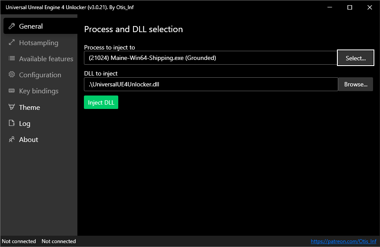Click the Theme paint icon
Screen dimensions: 380x247
point(12,107)
